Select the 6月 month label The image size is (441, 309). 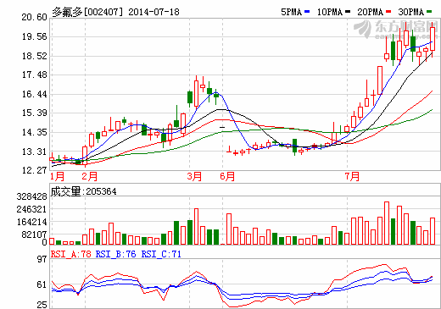[x=227, y=177]
